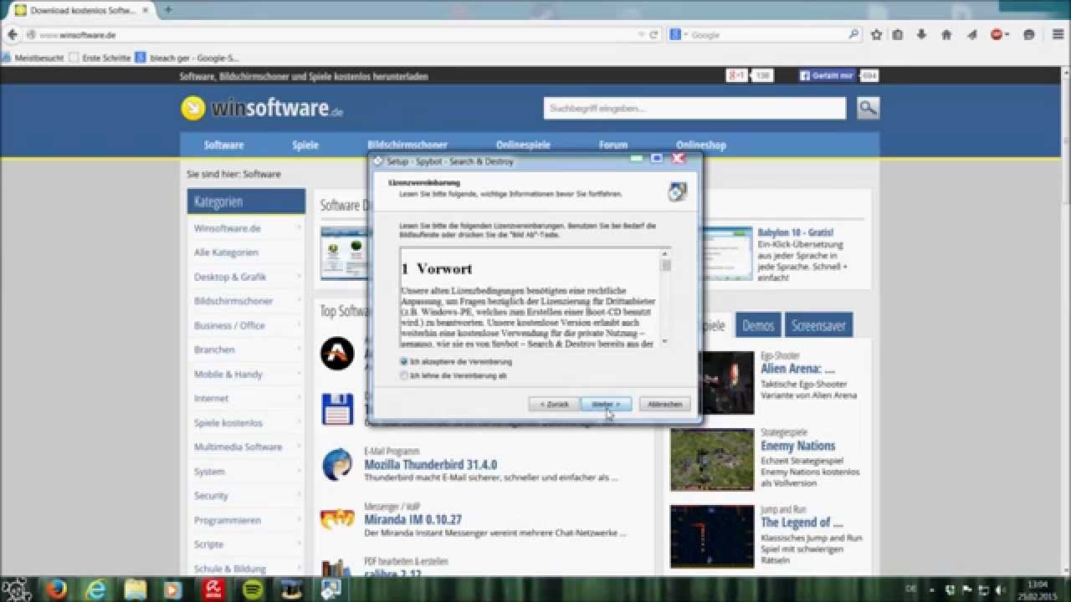Expand the 'Internet' category chevron

pos(299,399)
